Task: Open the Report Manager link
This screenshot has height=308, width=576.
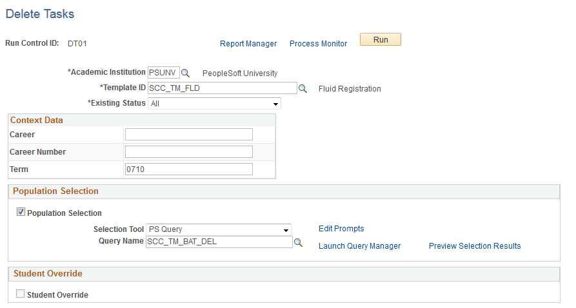Action: point(248,44)
